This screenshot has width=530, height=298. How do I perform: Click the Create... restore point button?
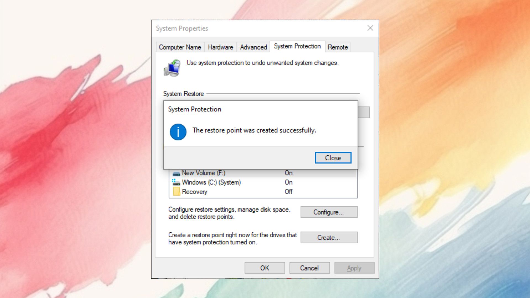(329, 238)
